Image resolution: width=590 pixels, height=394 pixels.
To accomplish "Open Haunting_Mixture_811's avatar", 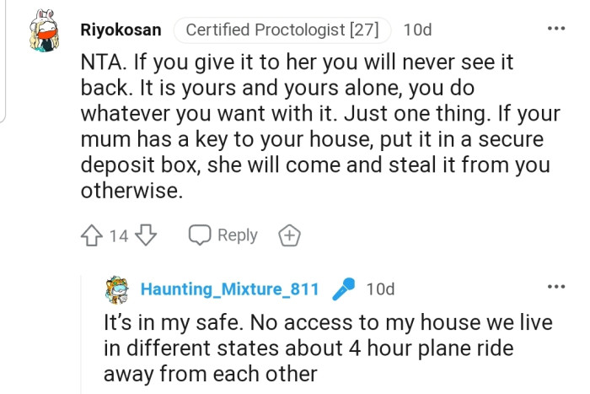I will coord(117,289).
